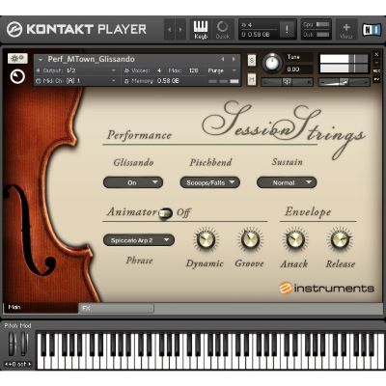Click the pan slider below Tune
This screenshot has height=386, width=386.
(287, 82)
